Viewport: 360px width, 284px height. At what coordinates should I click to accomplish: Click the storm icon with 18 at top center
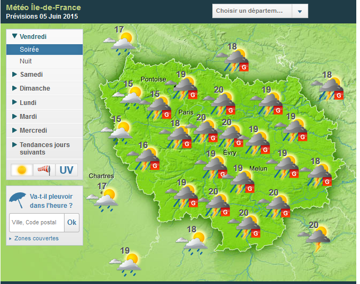[233, 60]
